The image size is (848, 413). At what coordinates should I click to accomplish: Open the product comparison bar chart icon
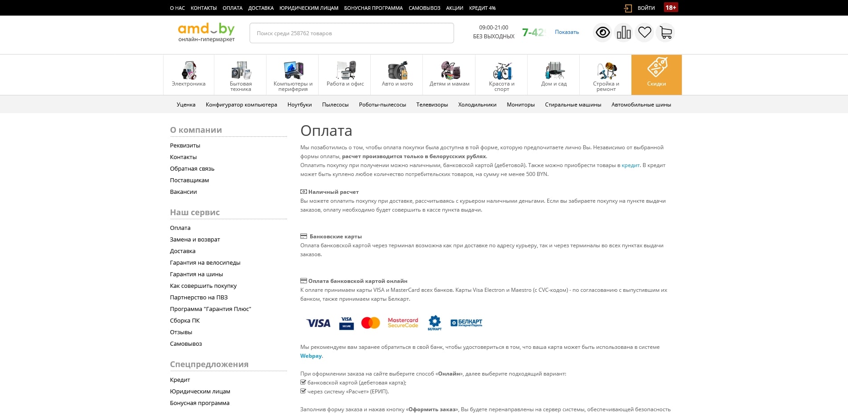623,33
